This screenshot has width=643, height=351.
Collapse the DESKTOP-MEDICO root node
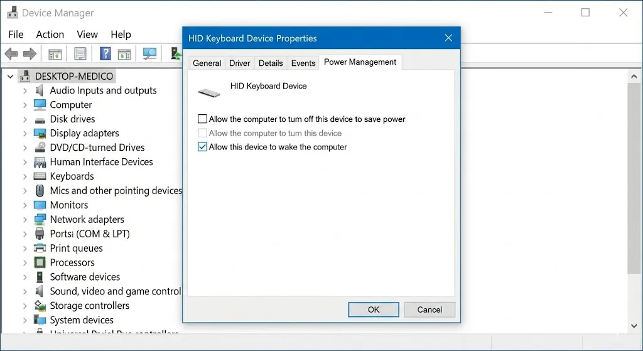(10, 76)
